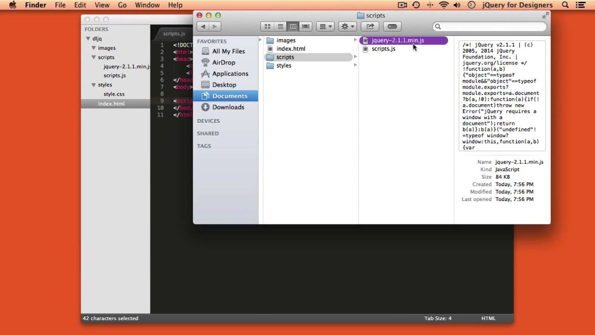Open Notification Center icon
The width and height of the screenshot is (595, 335).
(580, 5)
